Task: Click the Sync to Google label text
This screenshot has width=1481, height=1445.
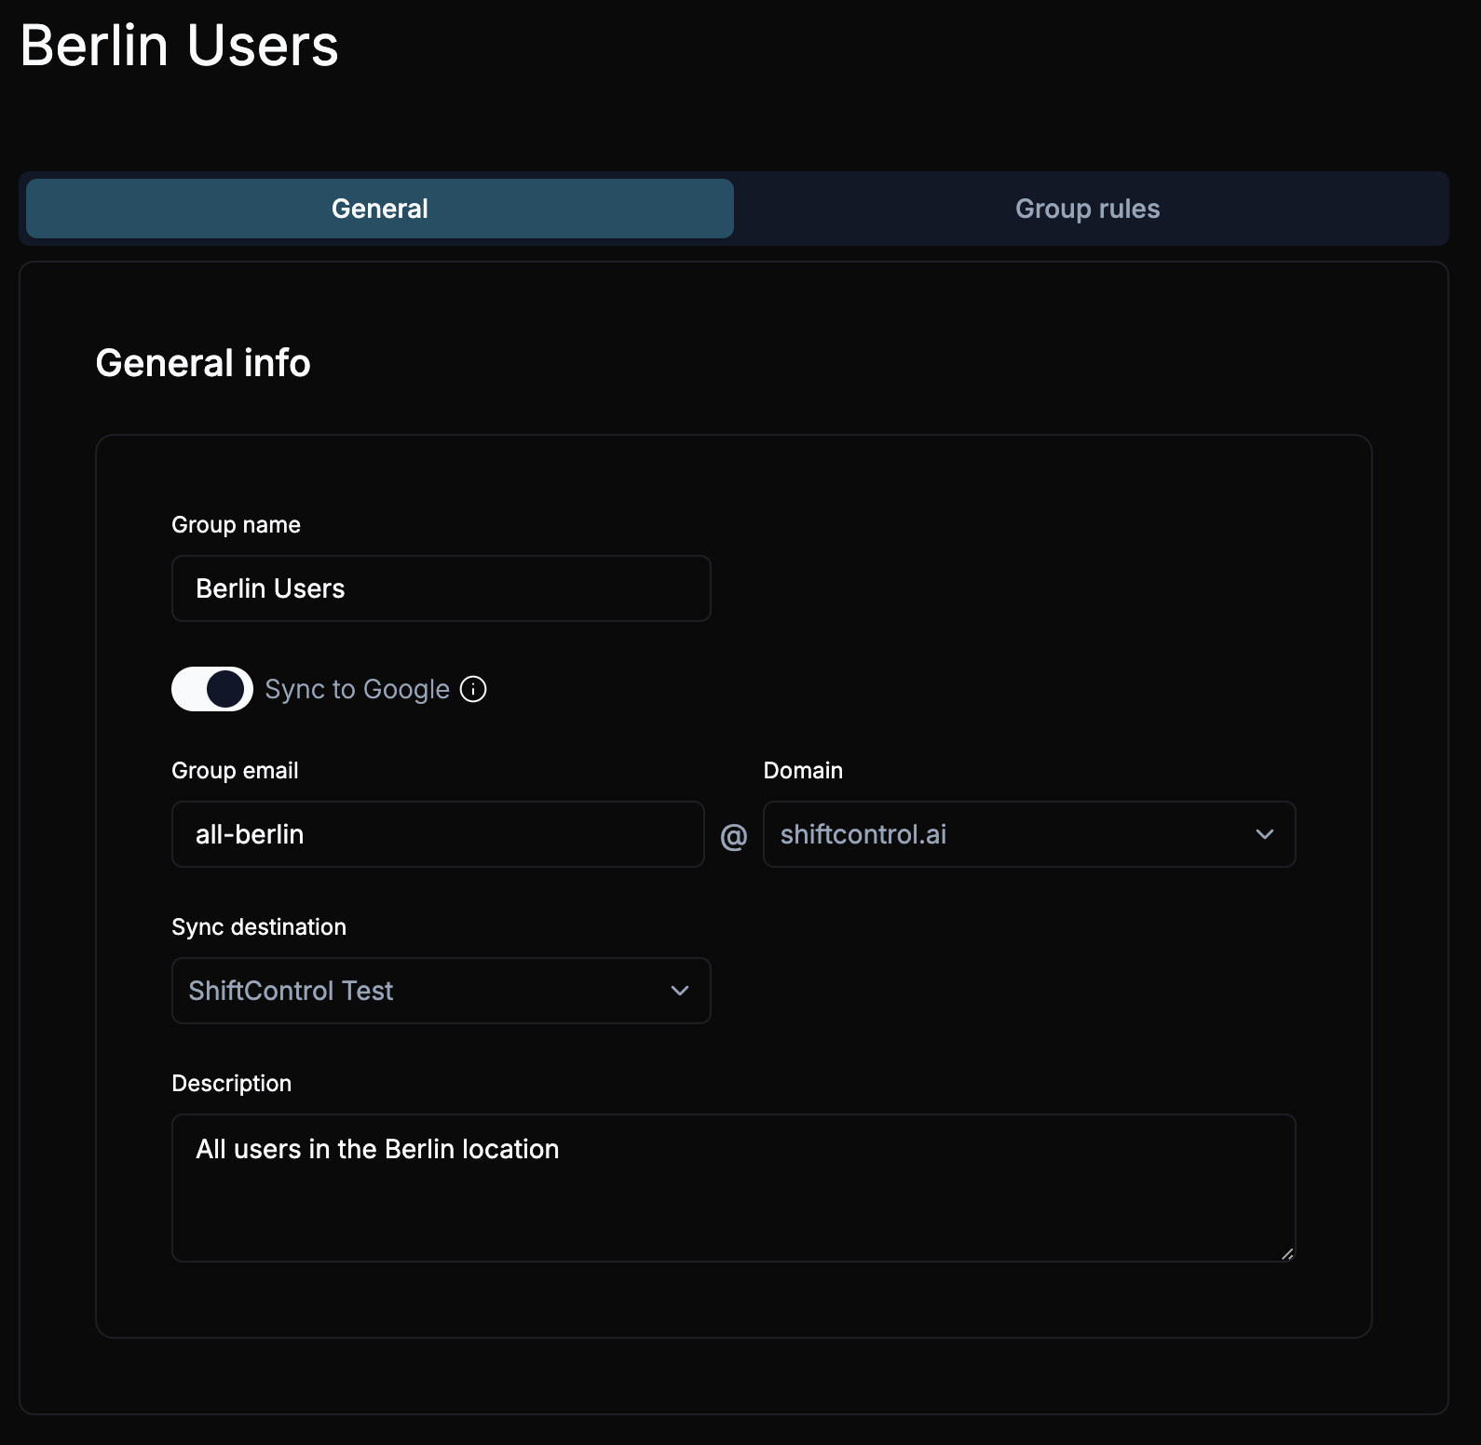Action: pyautogui.click(x=357, y=689)
